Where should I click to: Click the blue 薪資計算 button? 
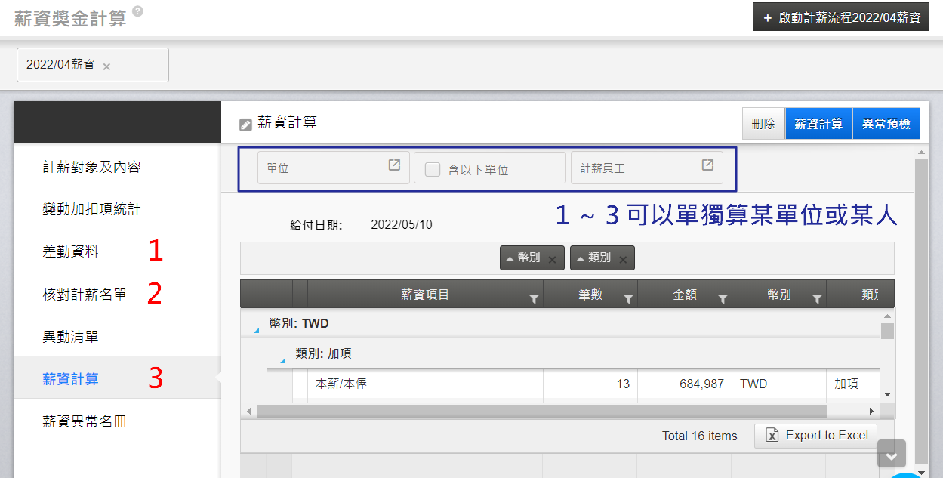coord(818,124)
